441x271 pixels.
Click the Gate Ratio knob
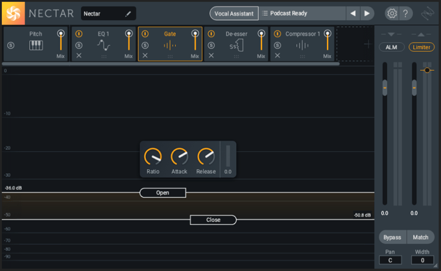tap(152, 157)
